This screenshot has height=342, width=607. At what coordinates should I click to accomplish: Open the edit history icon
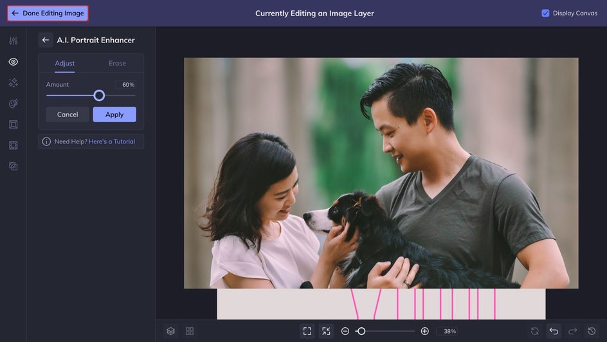click(x=592, y=331)
